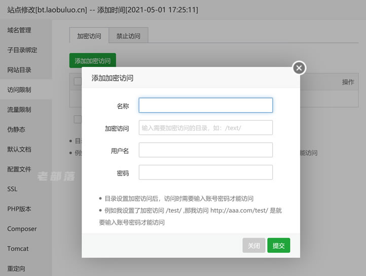Click the 添加加密访问 dialog title
This screenshot has width=366, height=276.
click(x=112, y=78)
